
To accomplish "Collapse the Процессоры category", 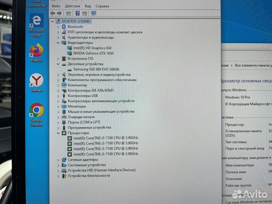I will [58, 133].
